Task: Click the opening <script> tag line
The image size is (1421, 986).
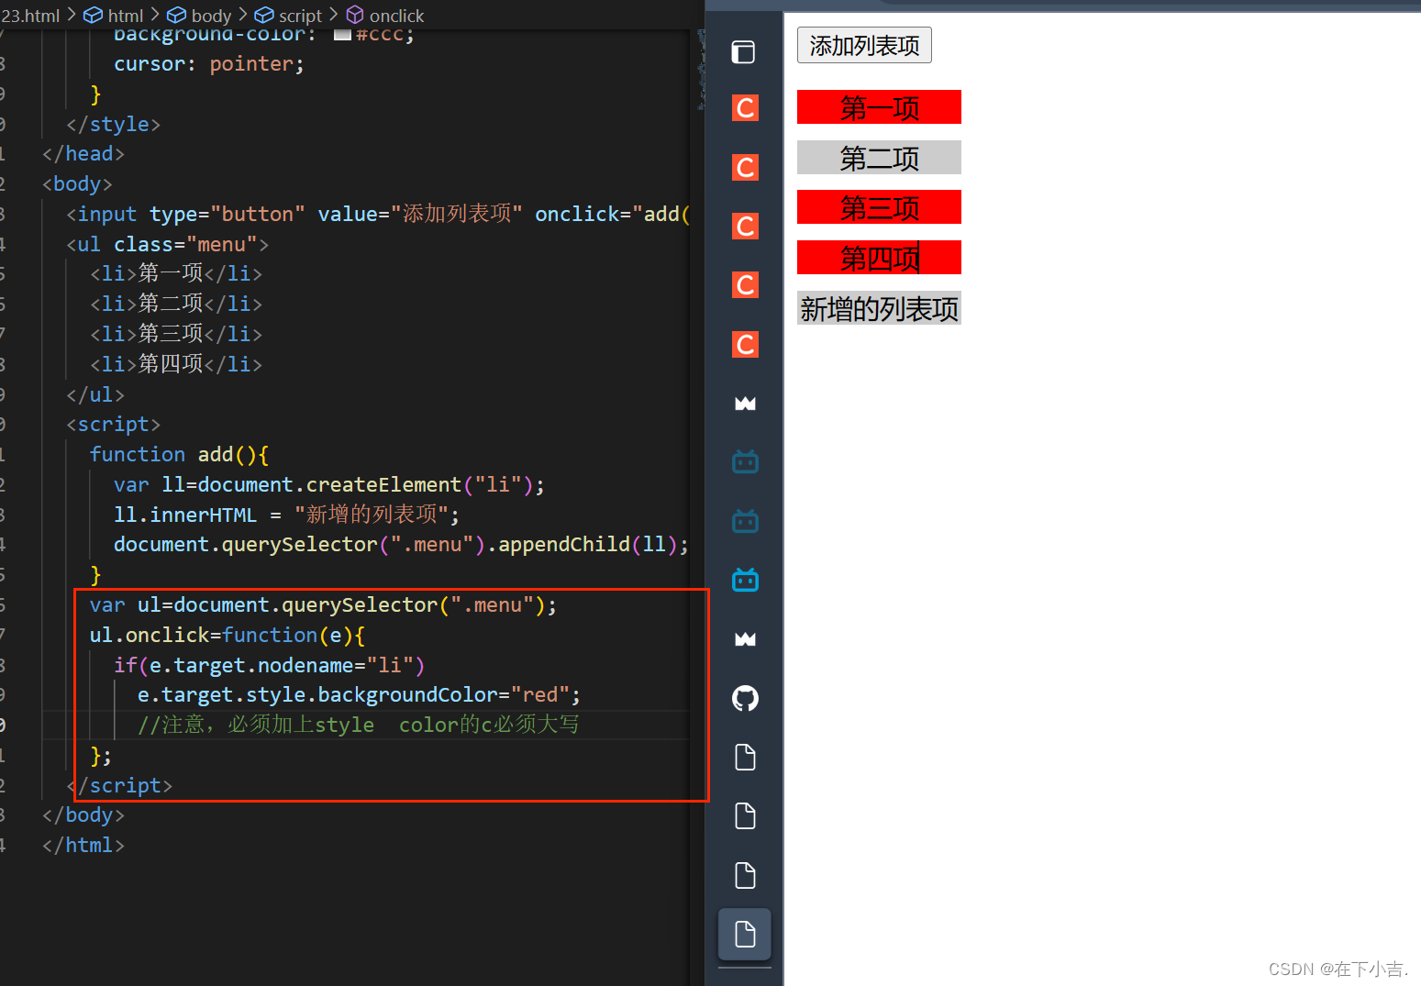Action: pyautogui.click(x=113, y=425)
